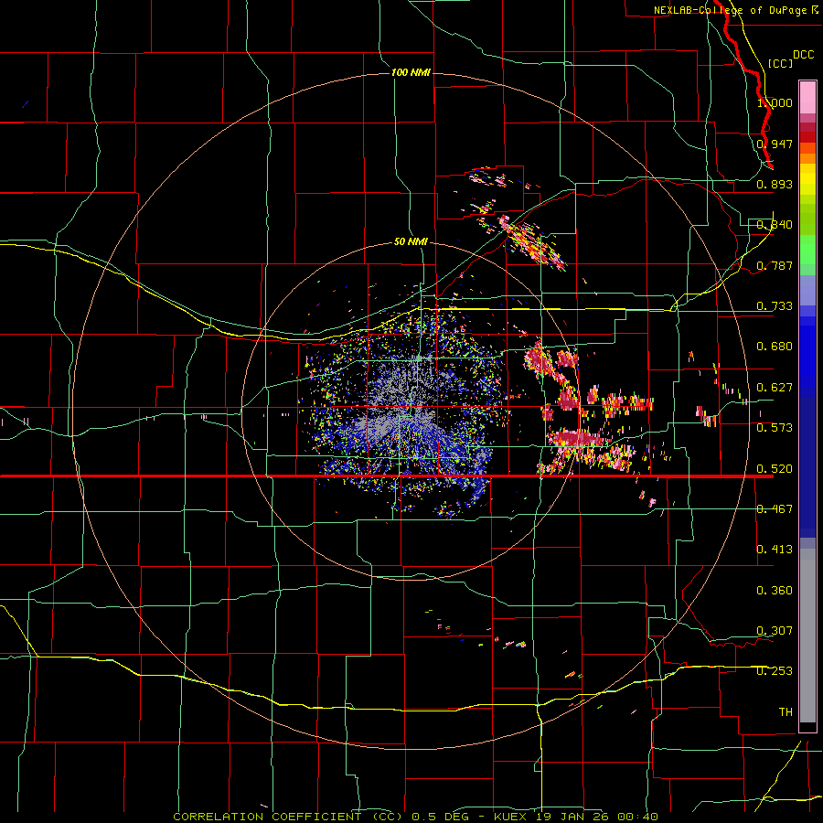Select the 0.413 legend value
Image resolution: width=823 pixels, height=823 pixels.
[775, 550]
